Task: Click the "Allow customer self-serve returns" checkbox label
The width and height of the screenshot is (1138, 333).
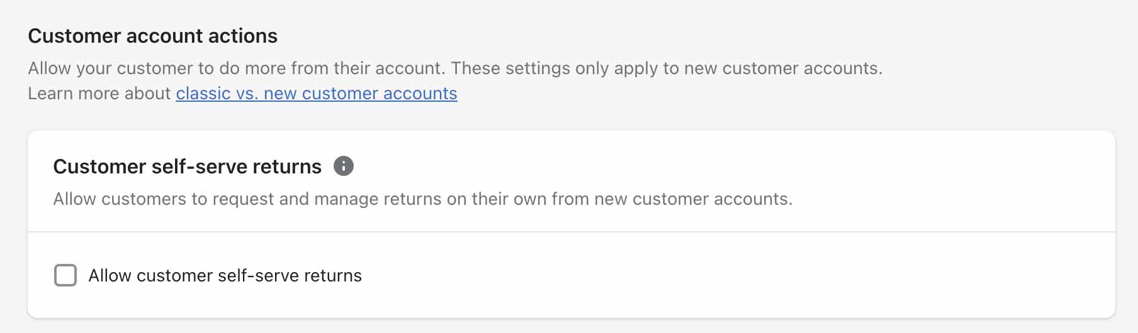Action: pyautogui.click(x=225, y=275)
